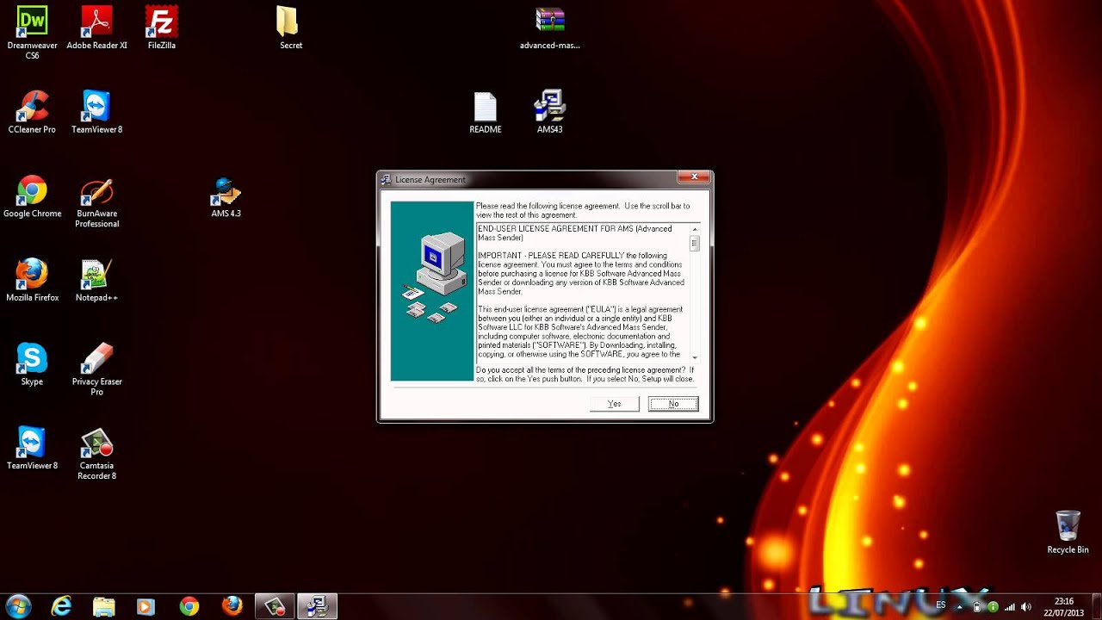Select the README file on the desktop

pyautogui.click(x=485, y=112)
